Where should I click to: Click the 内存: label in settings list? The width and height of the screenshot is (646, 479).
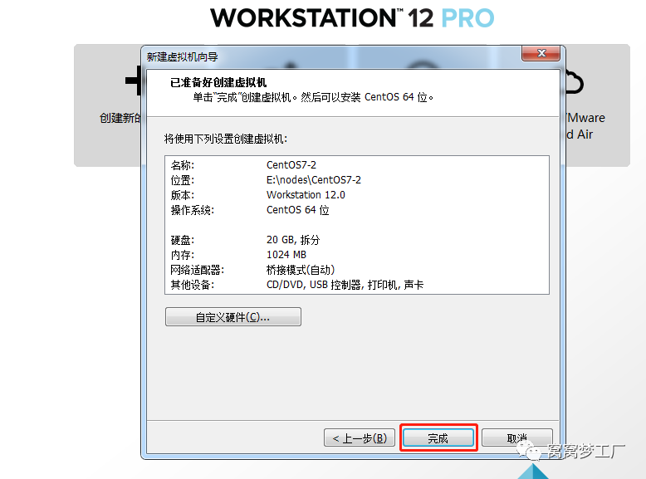pos(182,255)
